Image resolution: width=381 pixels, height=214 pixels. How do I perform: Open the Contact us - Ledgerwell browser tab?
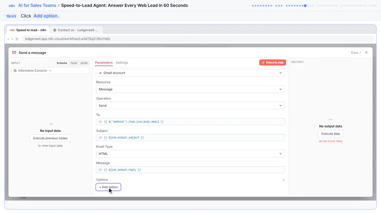pos(76,30)
